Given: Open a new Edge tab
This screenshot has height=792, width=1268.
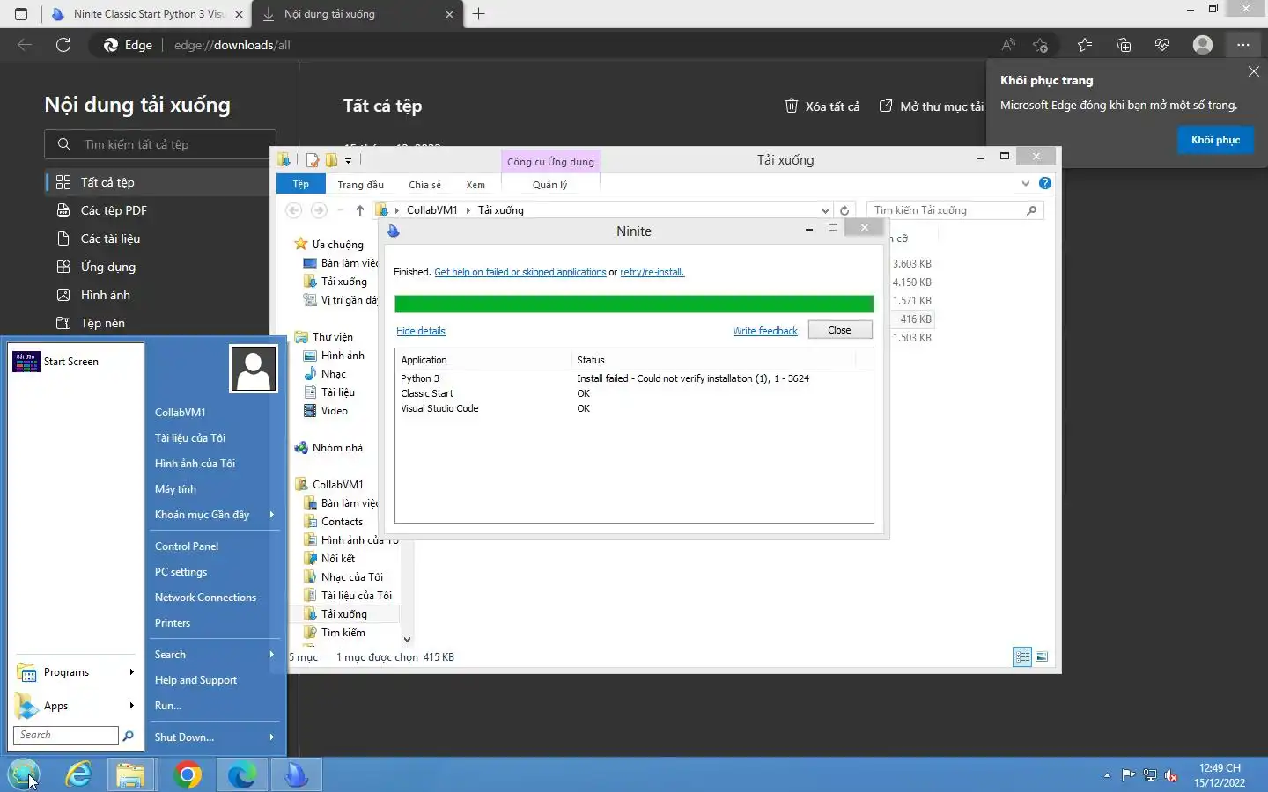Looking at the screenshot, I should point(479,14).
